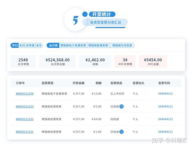192x148 pixels.
Task: Click the 已上传同步 status text
Action: pos(117,94)
